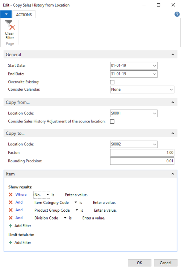This screenshot has height=270, width=181.
Task: Remove the No. filter with its red X
Action: [10, 195]
